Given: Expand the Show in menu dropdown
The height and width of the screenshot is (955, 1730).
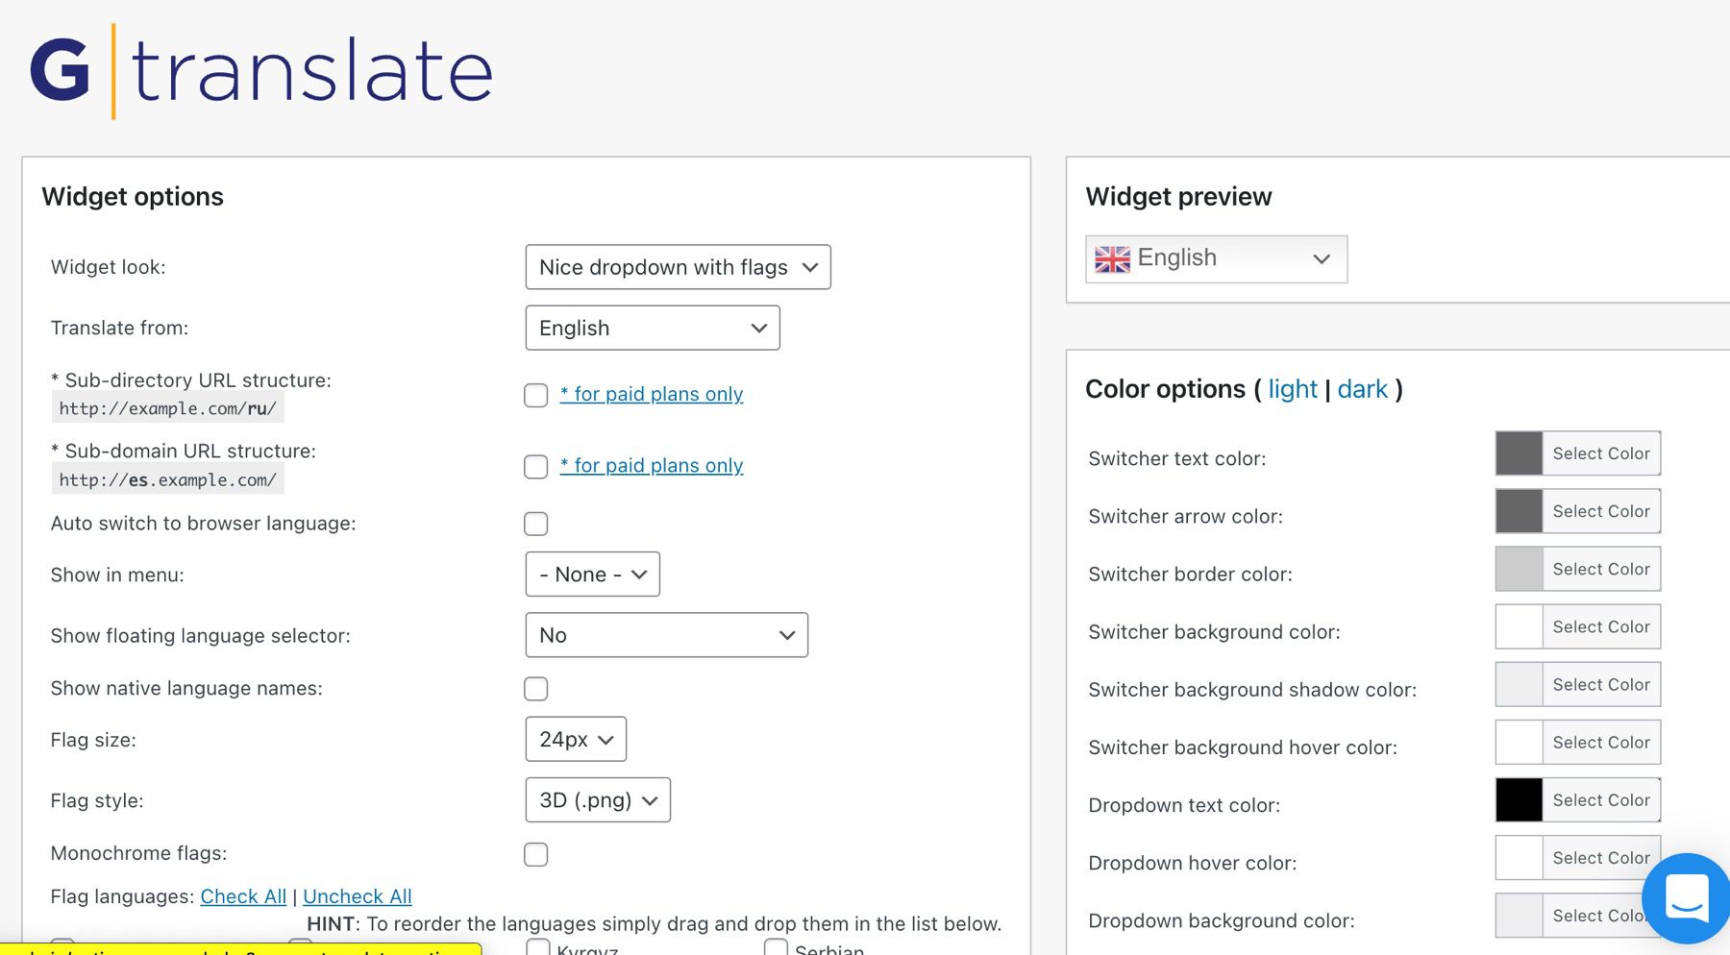Looking at the screenshot, I should click(x=591, y=574).
